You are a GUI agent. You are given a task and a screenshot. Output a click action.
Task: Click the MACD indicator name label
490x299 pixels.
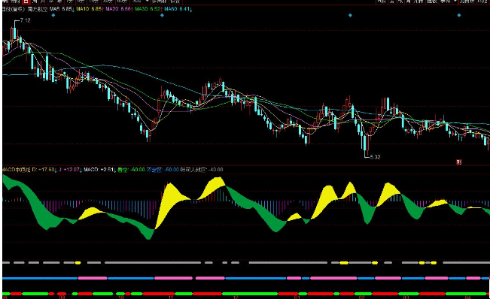tap(17, 170)
